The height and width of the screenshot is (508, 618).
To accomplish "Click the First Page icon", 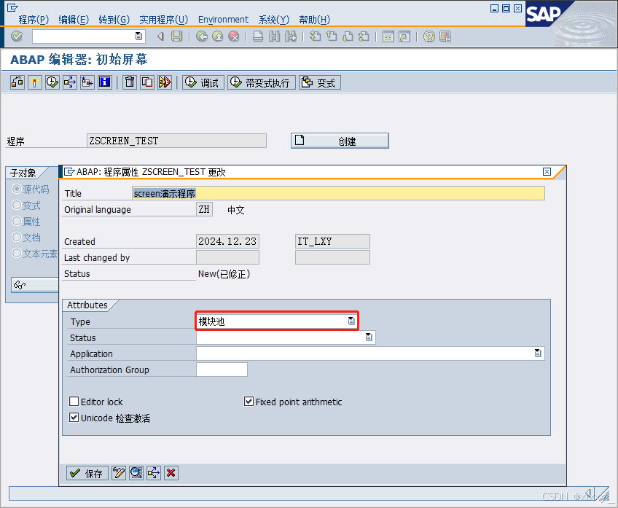I will (x=316, y=36).
